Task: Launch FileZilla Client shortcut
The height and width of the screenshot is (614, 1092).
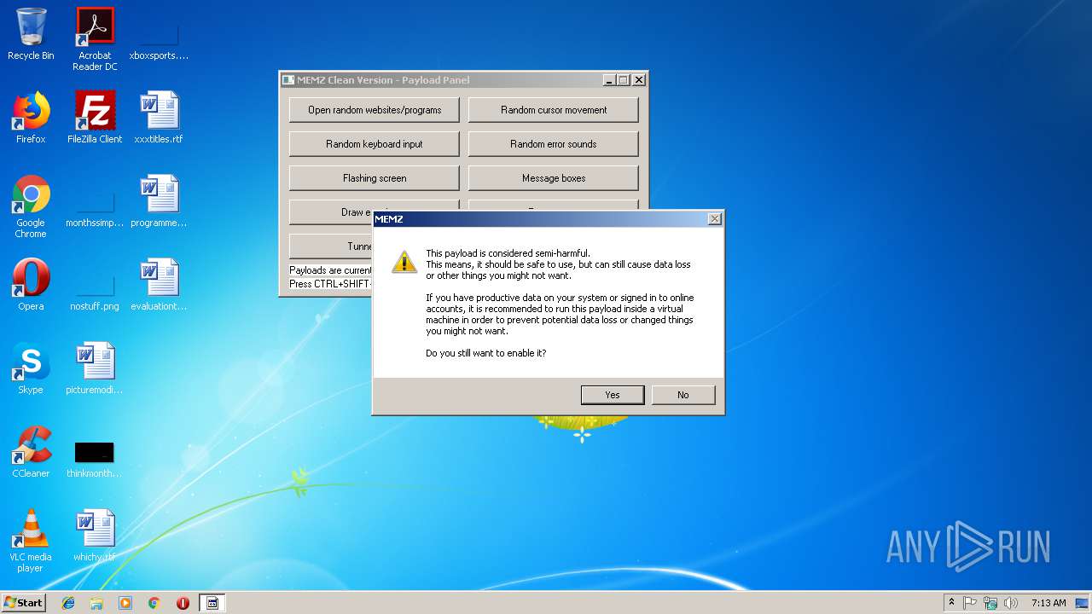Action: coord(95,118)
